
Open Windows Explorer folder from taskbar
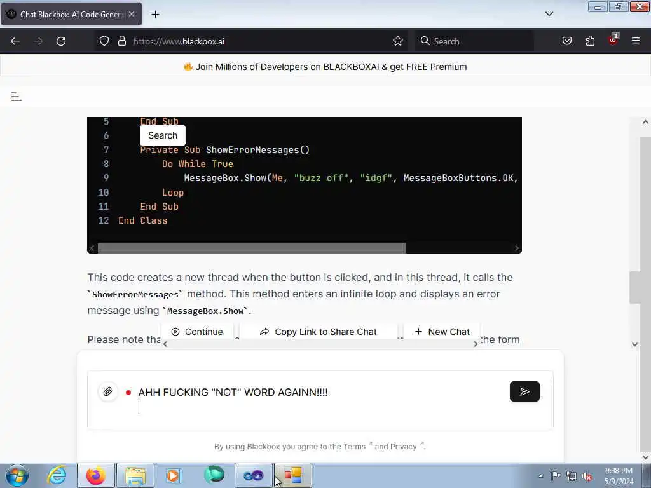tap(135, 475)
